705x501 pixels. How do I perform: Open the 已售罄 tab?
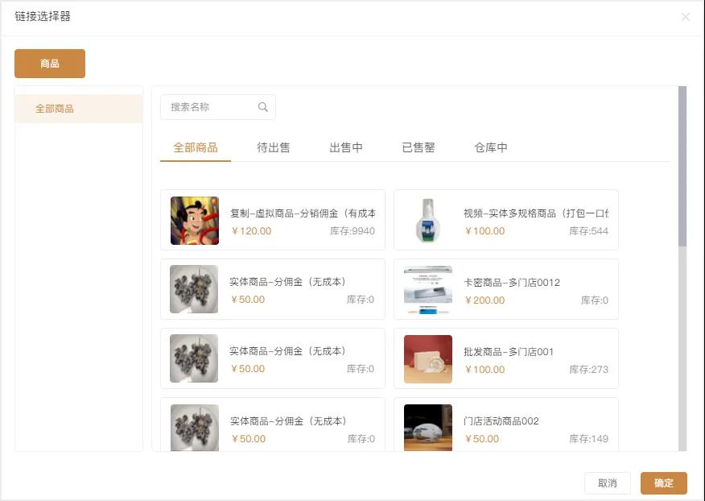418,147
